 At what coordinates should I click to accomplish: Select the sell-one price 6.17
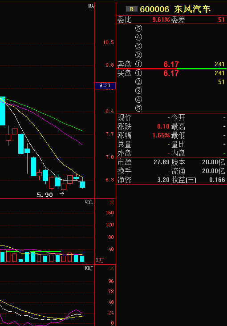[x=171, y=64]
